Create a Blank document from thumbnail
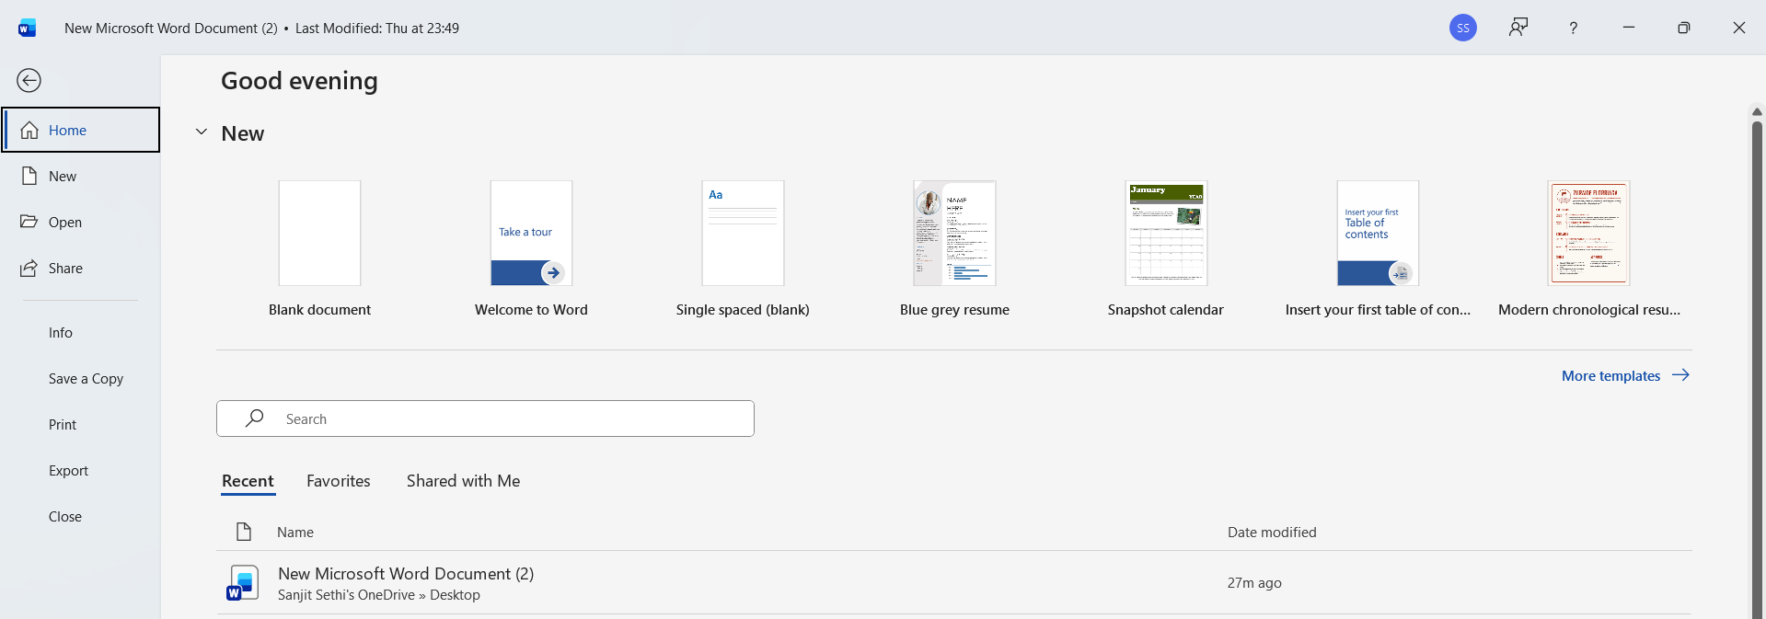 pyautogui.click(x=319, y=234)
